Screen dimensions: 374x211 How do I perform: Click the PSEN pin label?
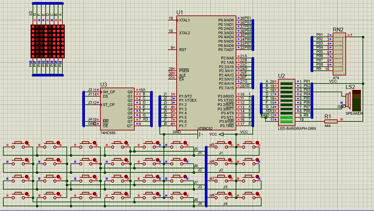coord(184,71)
